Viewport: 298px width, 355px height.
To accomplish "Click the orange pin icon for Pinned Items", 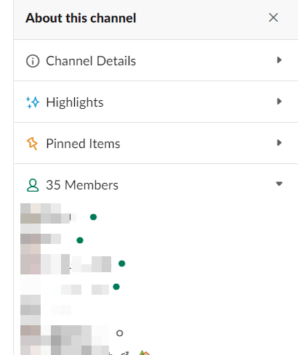I will pos(32,144).
